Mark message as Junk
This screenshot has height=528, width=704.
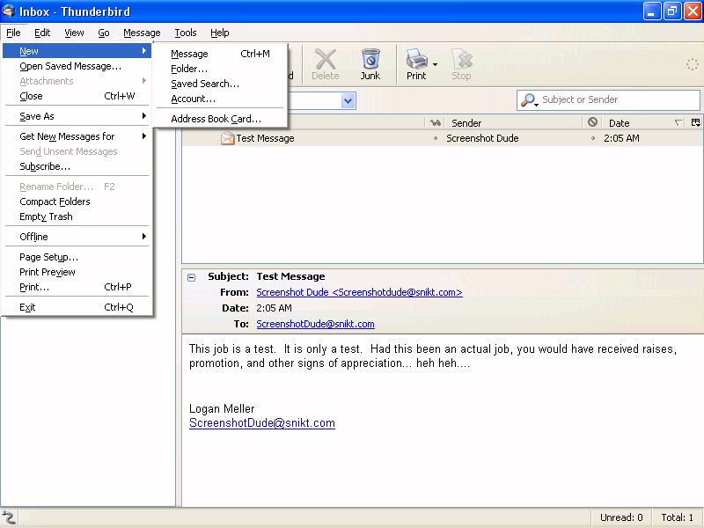coord(370,64)
